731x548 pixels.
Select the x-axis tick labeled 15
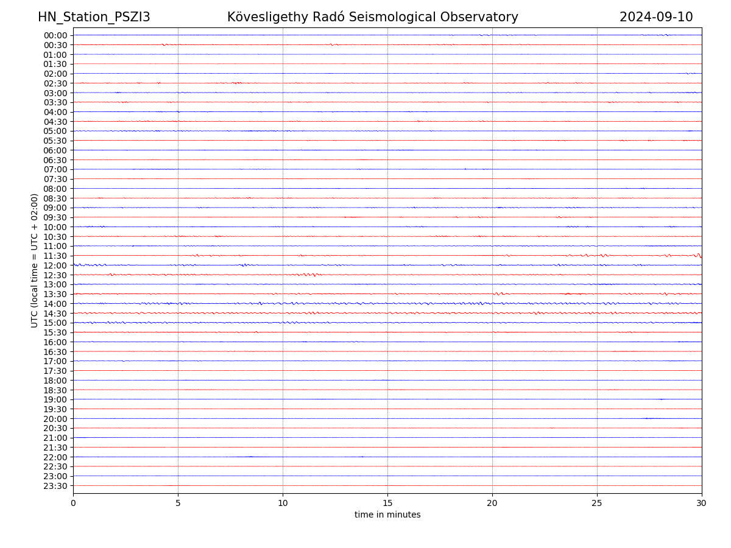387,504
